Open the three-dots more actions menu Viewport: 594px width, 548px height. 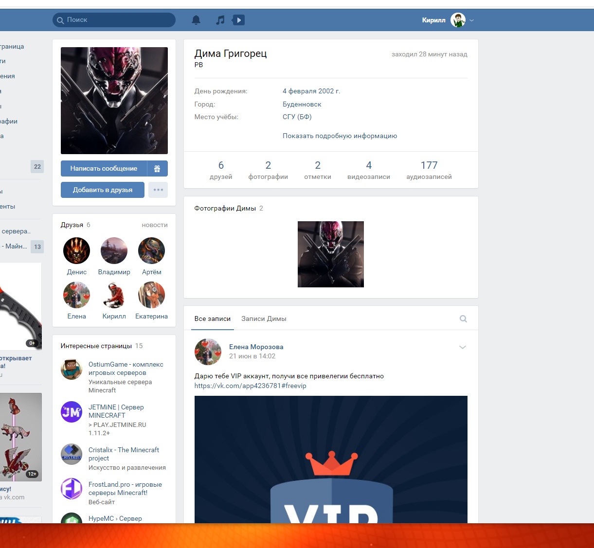158,190
